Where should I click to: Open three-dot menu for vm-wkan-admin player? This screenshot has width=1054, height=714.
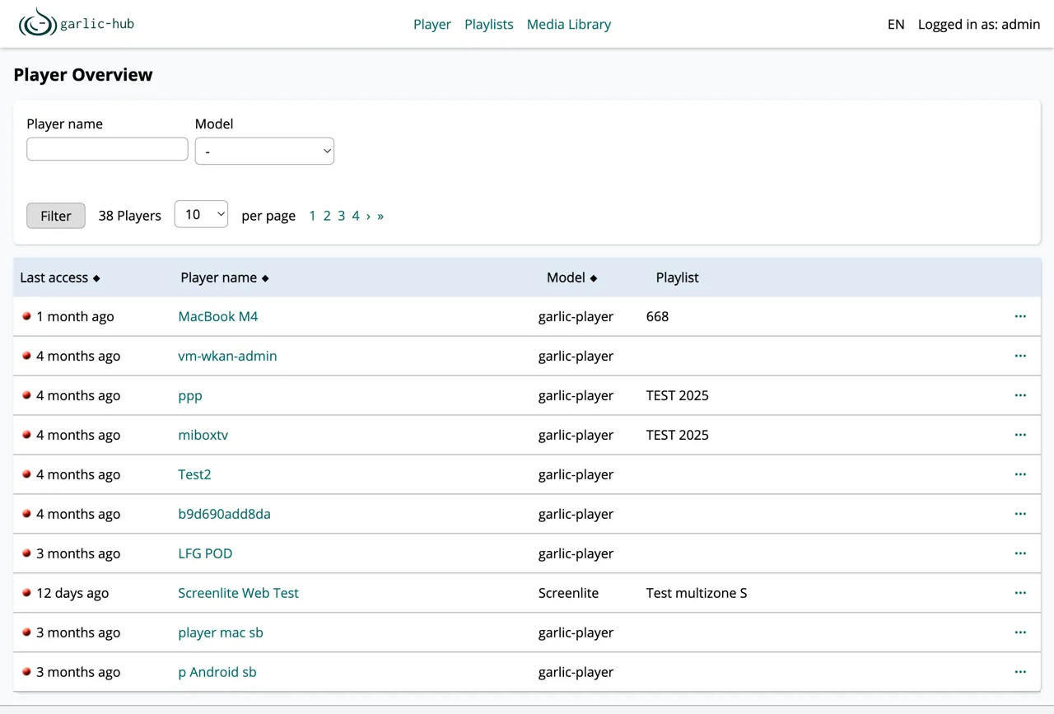pyautogui.click(x=1020, y=356)
